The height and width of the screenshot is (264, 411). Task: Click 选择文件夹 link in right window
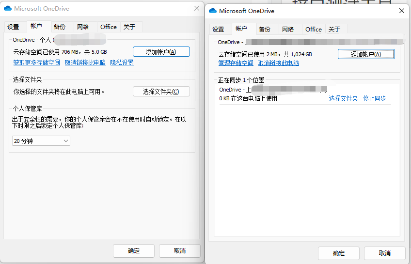(x=343, y=98)
